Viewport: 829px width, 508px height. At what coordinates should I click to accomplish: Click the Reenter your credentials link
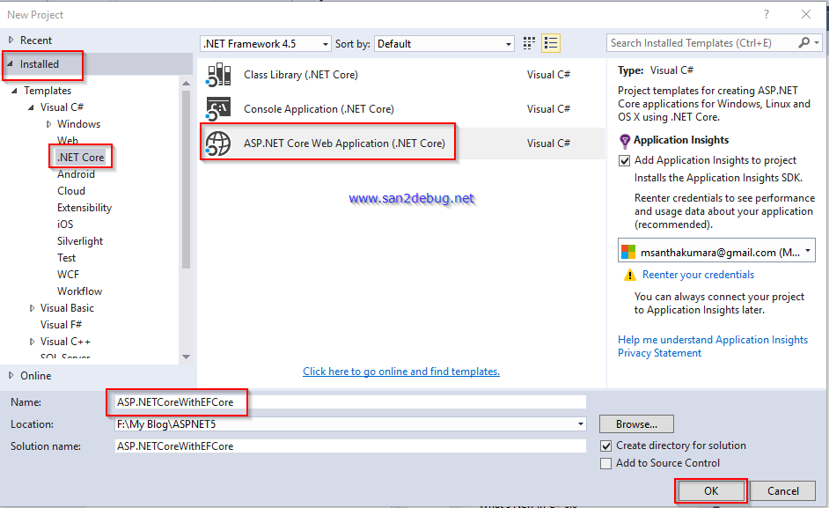point(698,274)
